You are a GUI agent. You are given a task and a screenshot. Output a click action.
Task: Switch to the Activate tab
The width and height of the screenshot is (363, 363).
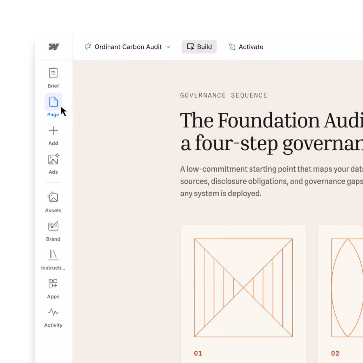pyautogui.click(x=246, y=47)
